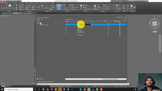Click set current layer icon in manager
The width and height of the screenshot is (162, 91).
72,19
